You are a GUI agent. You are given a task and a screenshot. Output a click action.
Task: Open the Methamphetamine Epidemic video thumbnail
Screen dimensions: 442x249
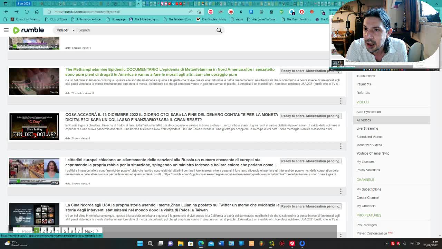coord(34,81)
